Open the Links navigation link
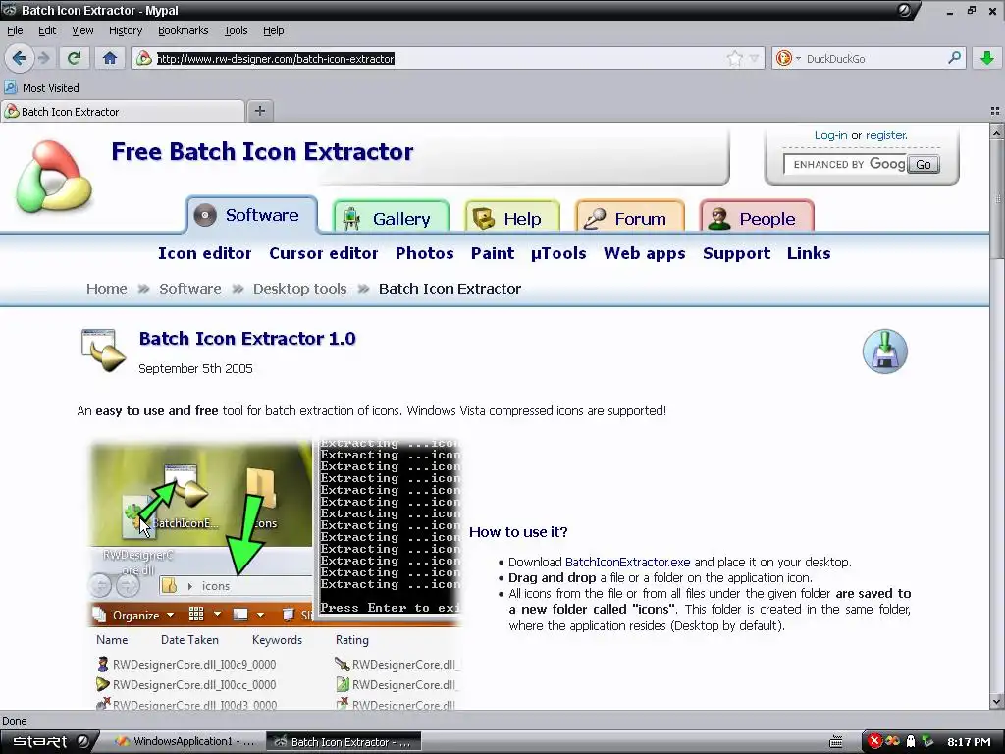The height and width of the screenshot is (754, 1005). (x=809, y=253)
